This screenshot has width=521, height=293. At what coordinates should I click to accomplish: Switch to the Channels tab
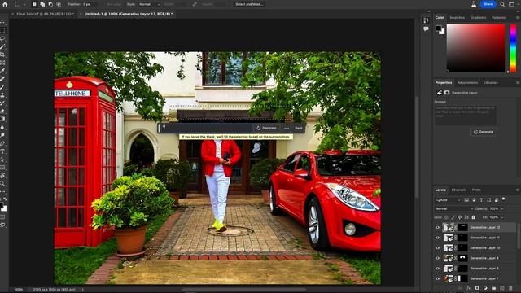click(x=459, y=190)
